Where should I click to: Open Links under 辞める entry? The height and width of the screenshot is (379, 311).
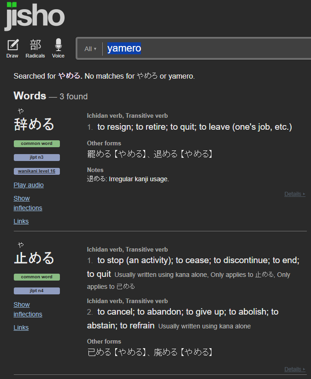pyautogui.click(x=21, y=221)
